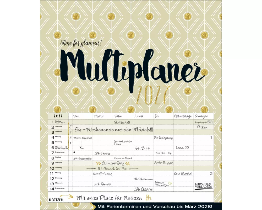Click day 10 Sonntag row label

(56, 168)
